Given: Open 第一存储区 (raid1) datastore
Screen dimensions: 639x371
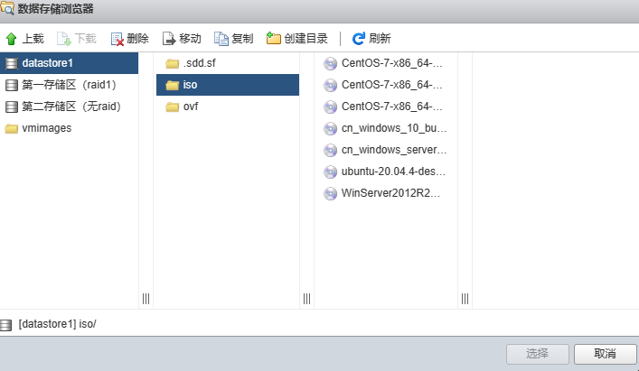Looking at the screenshot, I should [x=70, y=85].
